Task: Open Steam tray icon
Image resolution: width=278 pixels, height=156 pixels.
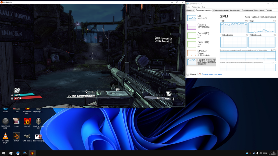Action: pos(254,153)
